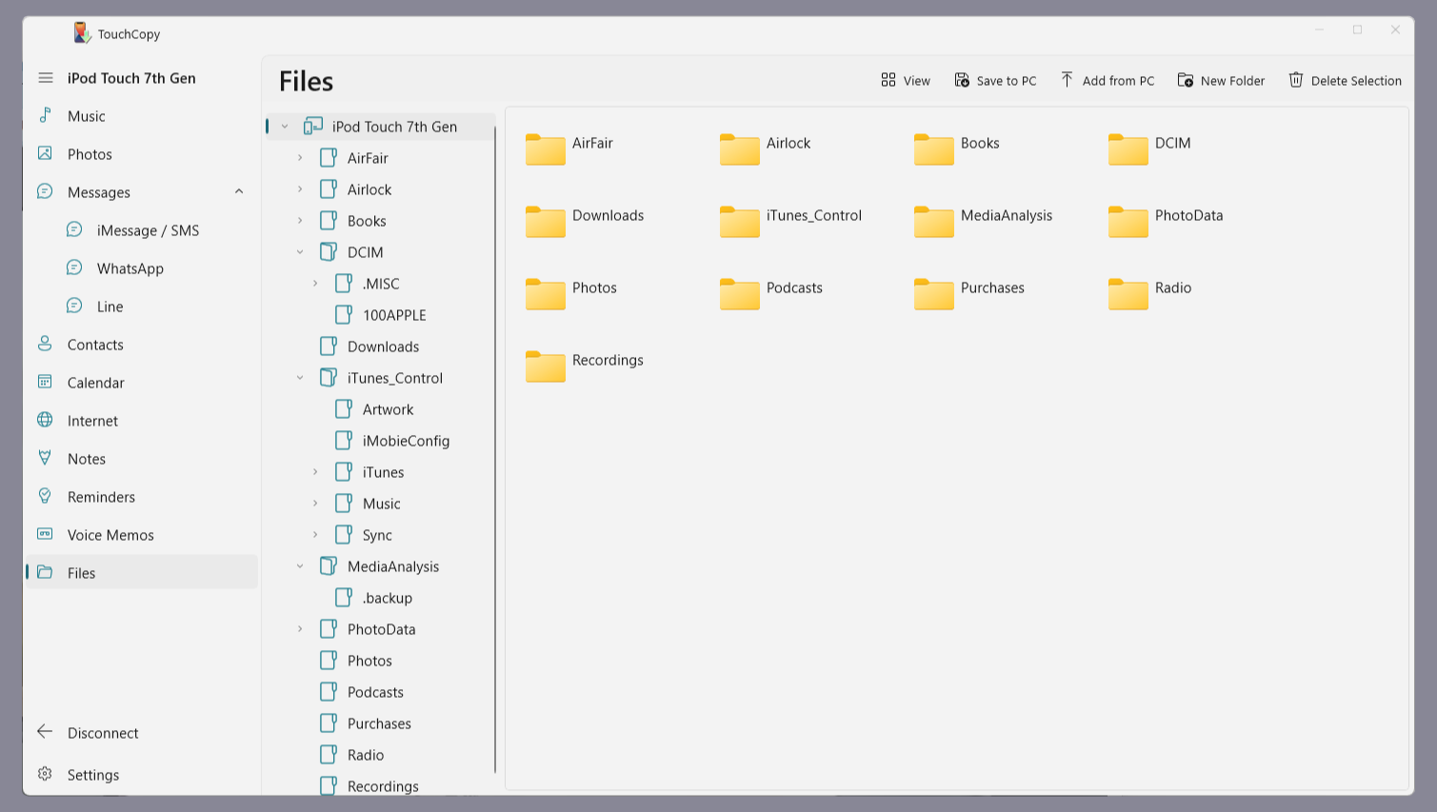The height and width of the screenshot is (812, 1437).
Task: Open the Recordings folder icon in grid
Action: [546, 366]
